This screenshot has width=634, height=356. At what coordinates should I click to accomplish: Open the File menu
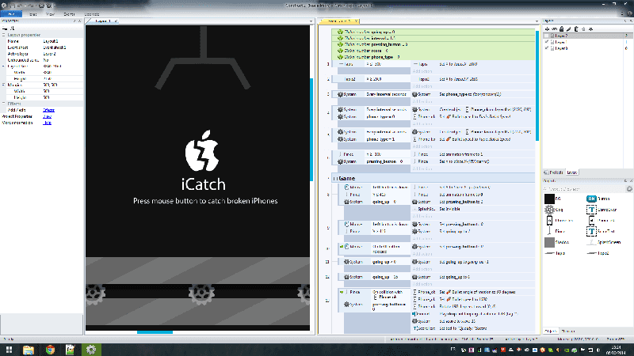11,14
